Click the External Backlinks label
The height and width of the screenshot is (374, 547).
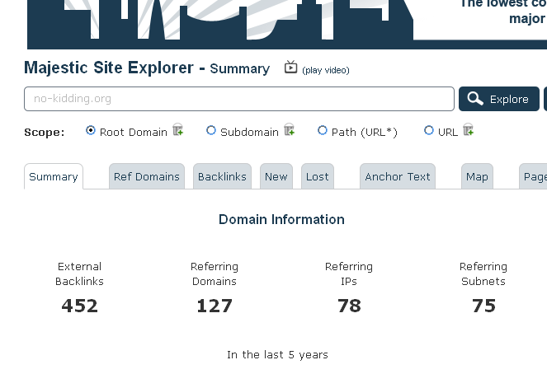pos(79,273)
